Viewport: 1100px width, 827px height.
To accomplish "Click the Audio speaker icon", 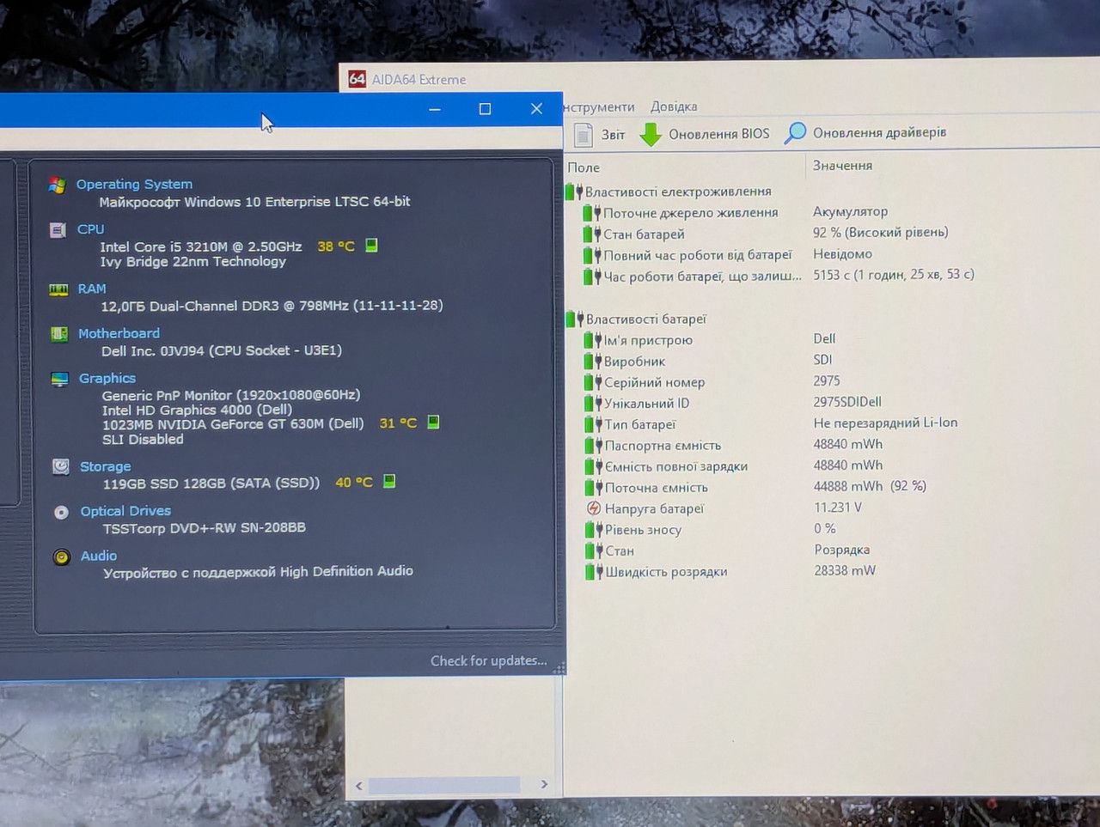I will click(x=61, y=556).
